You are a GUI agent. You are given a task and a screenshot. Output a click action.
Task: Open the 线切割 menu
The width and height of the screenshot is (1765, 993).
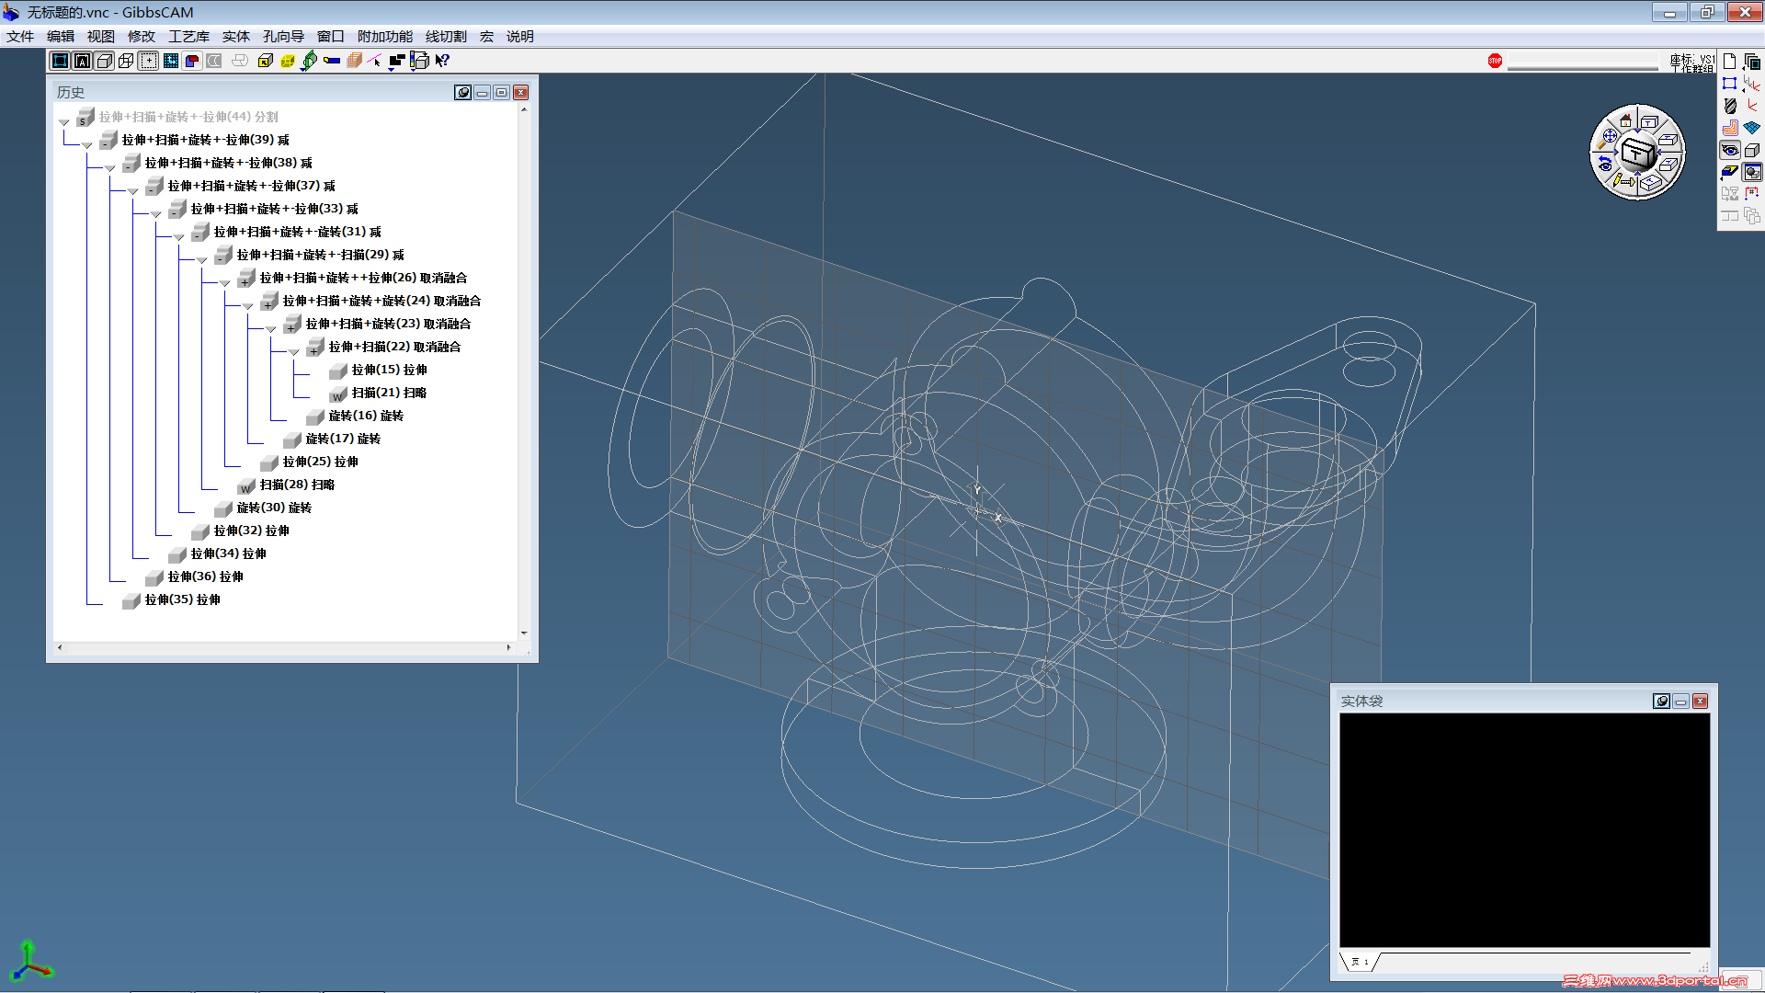[446, 37]
